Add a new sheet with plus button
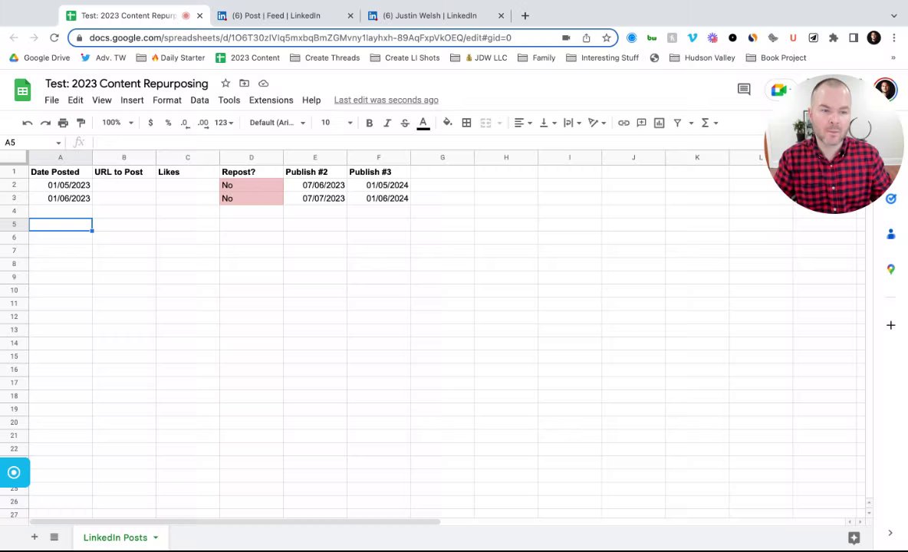Image resolution: width=908 pixels, height=552 pixels. [35, 537]
